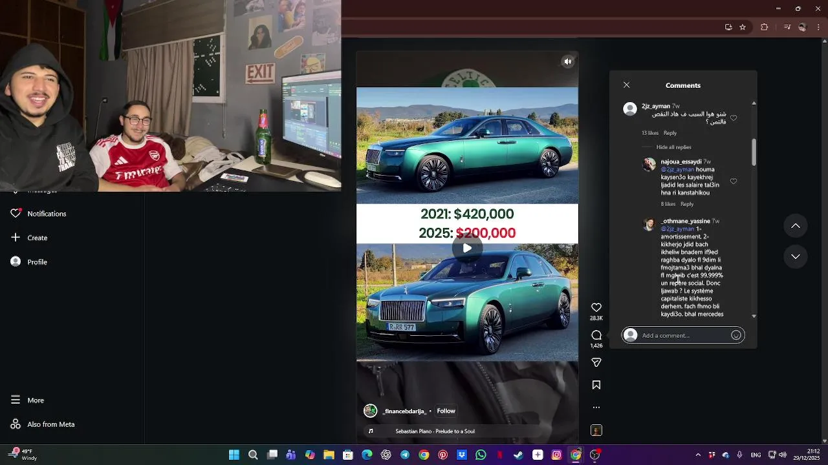Share the reel with the paper plane icon
This screenshot has height=465, width=828.
coord(596,363)
